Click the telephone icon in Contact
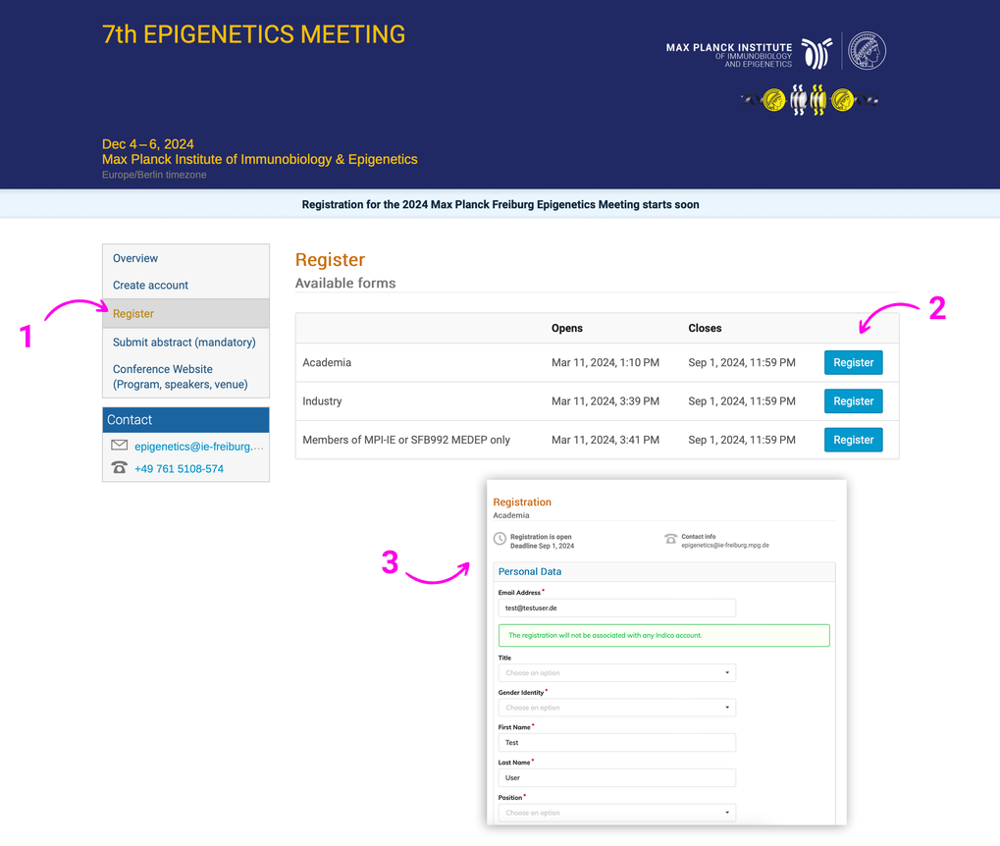Screen dimensions: 1000x846 (120, 467)
